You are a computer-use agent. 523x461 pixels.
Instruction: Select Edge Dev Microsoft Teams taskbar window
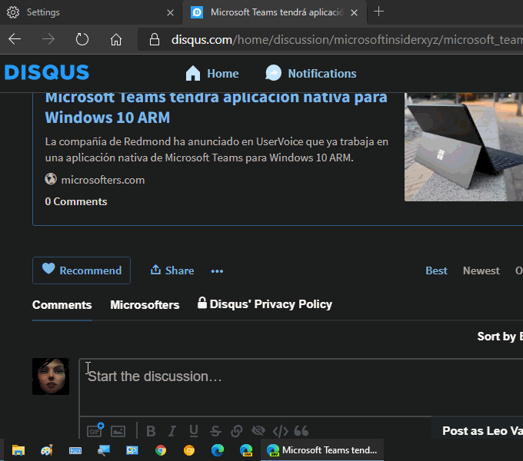(322, 450)
